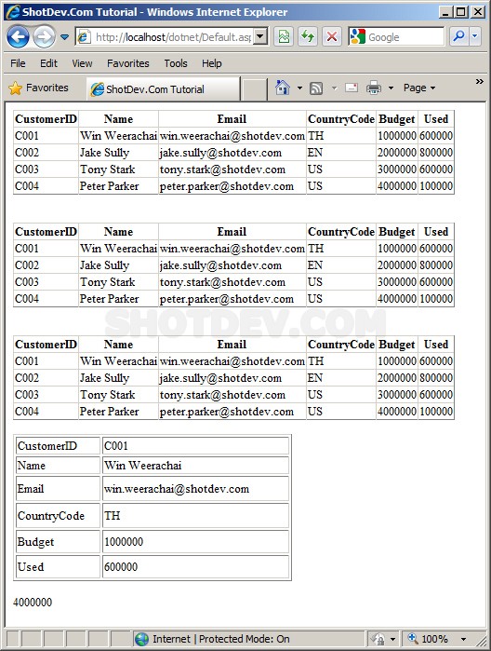Screen dimensions: 491x651
Task: Expand the Page menu dropdown
Action: [419, 88]
